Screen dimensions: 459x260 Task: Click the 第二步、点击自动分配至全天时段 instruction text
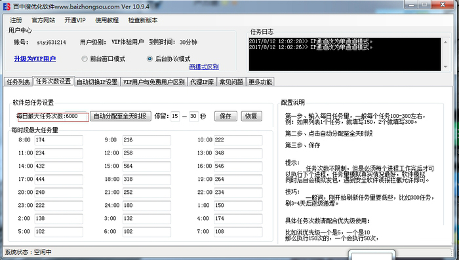click(x=329, y=134)
